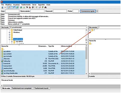The image size is (121, 93).
Task: Open the Sito locale path dropdown
Action: click(x=86, y=27)
